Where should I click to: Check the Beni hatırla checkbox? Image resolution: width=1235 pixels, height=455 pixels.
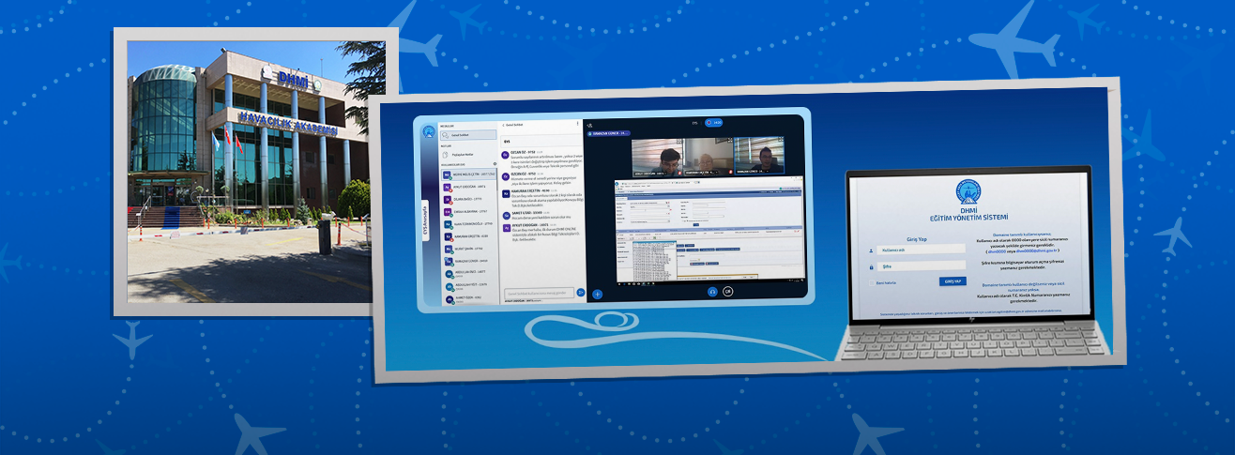click(x=872, y=282)
